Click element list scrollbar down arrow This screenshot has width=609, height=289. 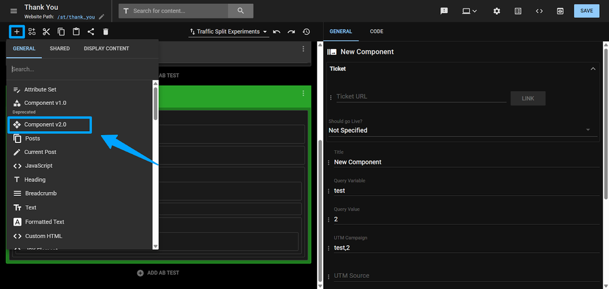155,246
